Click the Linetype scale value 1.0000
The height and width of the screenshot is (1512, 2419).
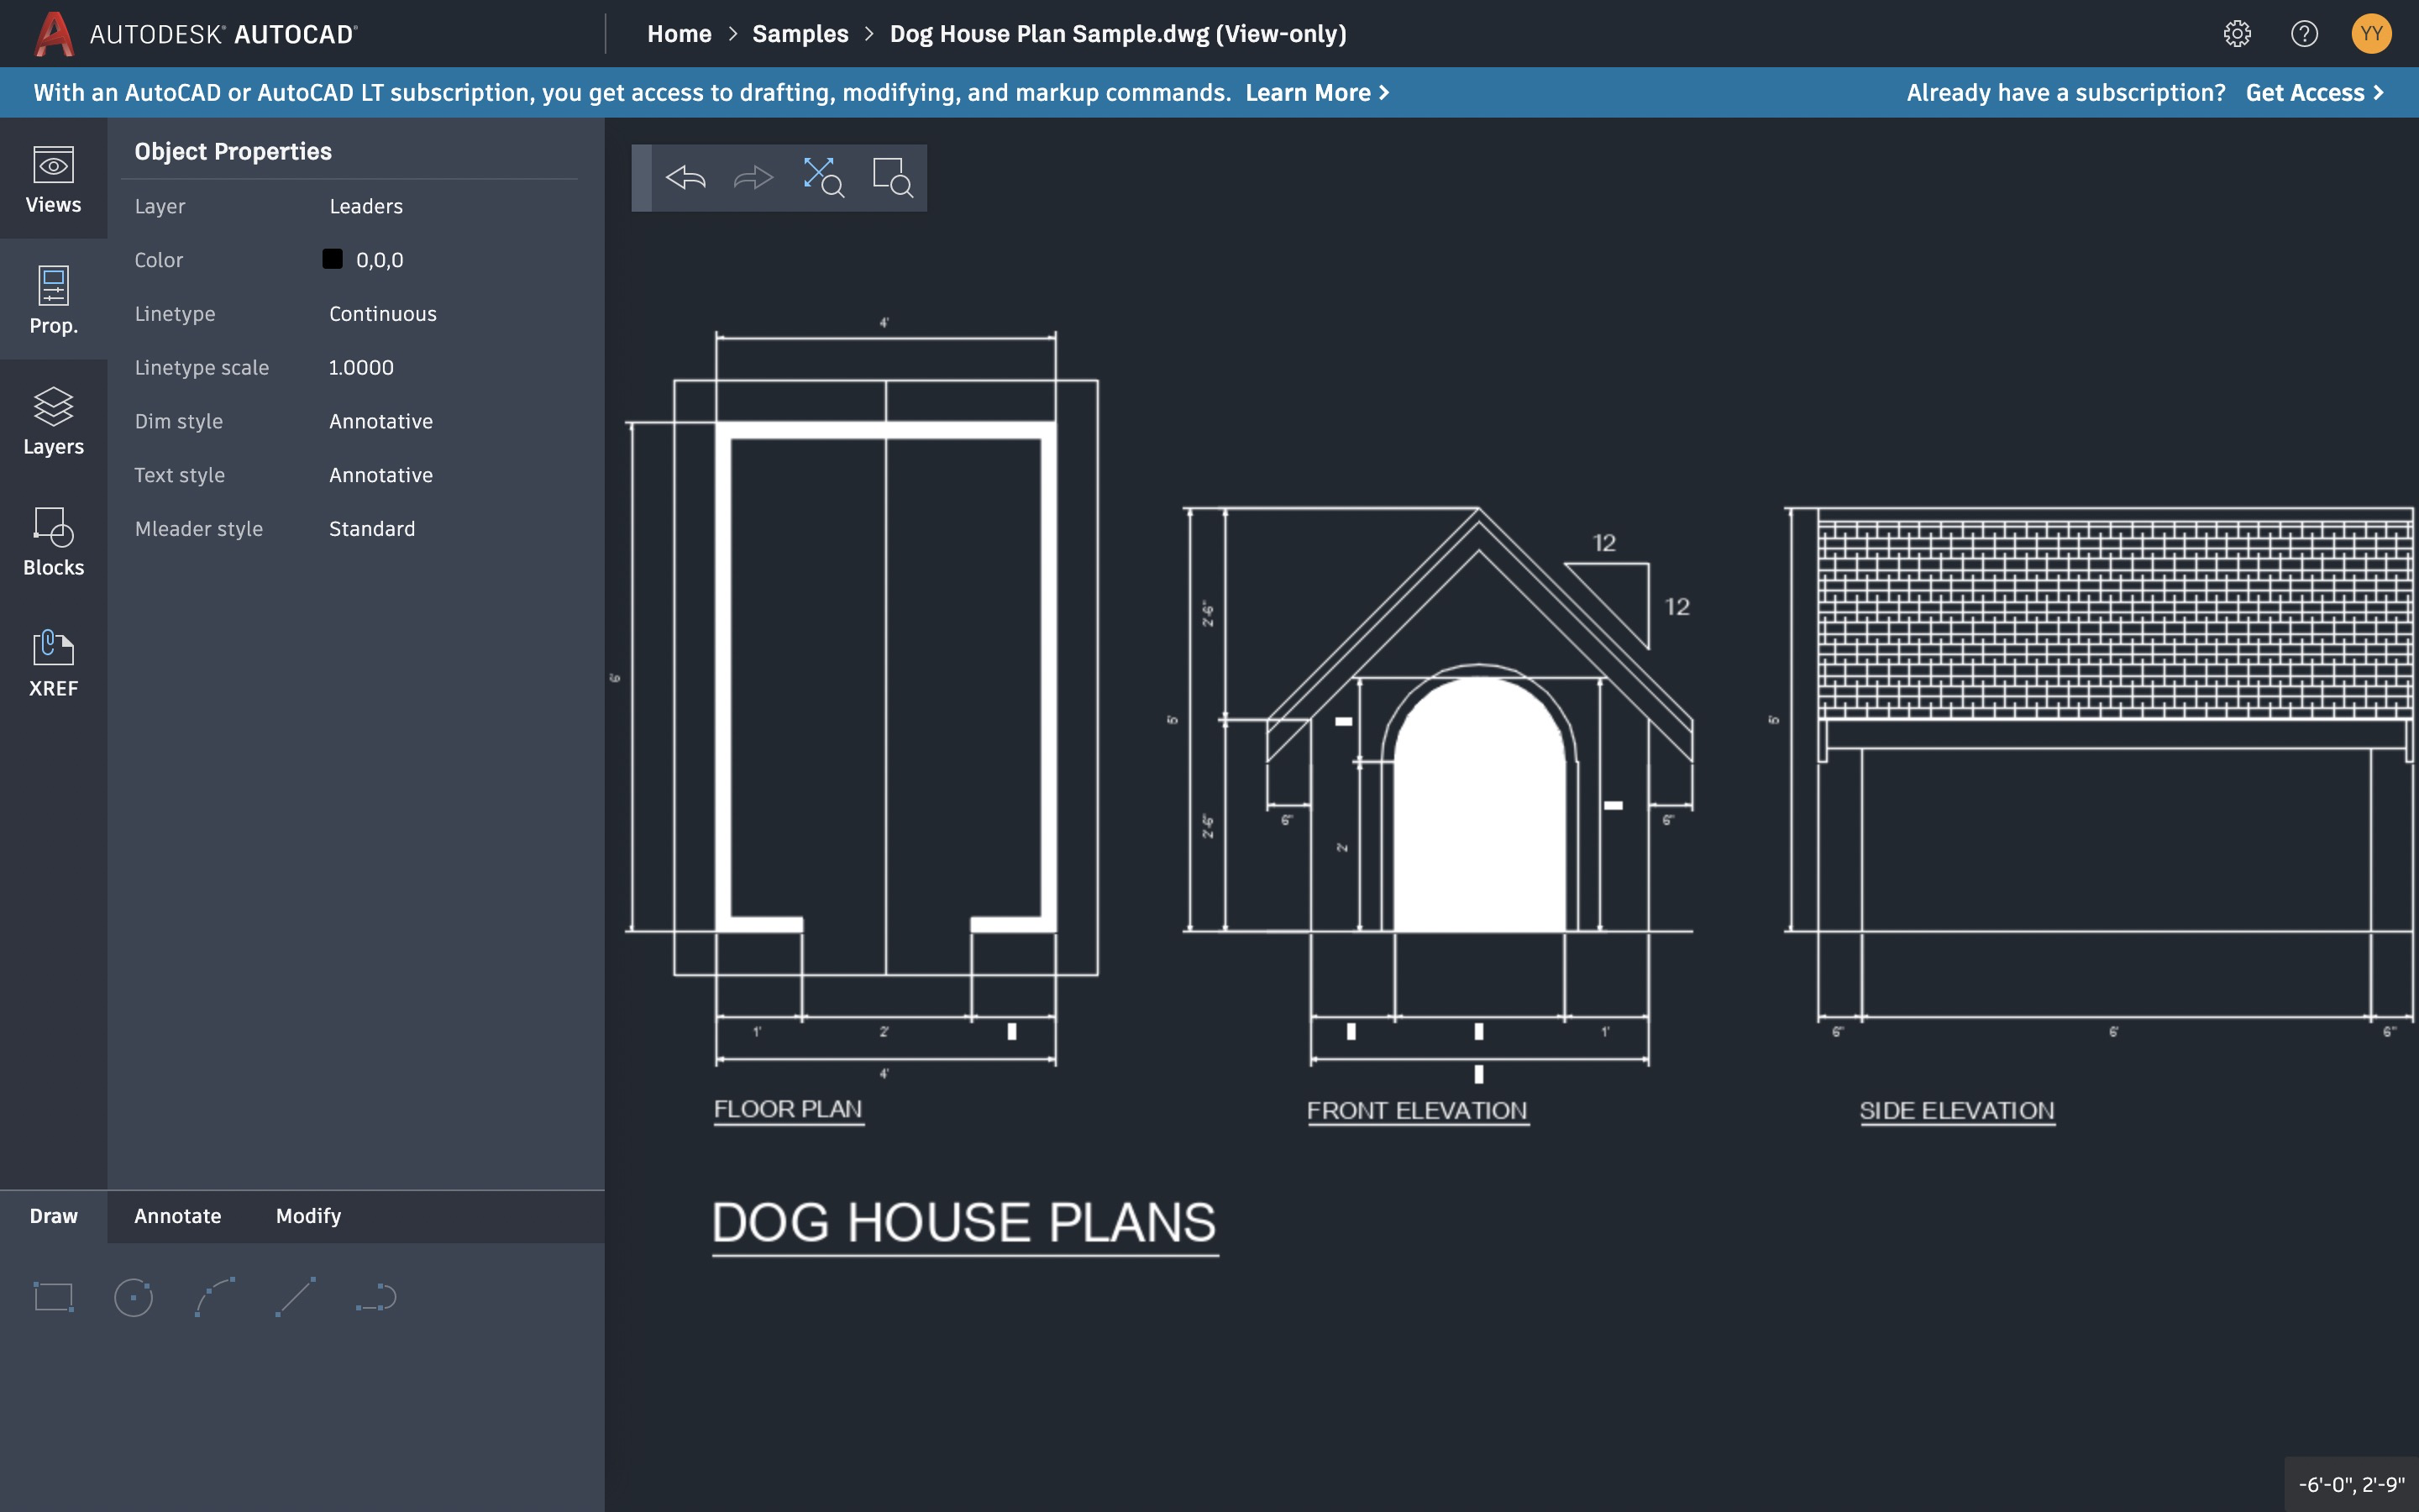361,368
